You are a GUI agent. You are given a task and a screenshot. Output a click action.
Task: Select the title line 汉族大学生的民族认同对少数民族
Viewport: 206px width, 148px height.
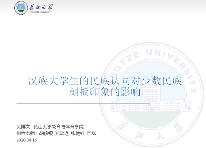105,81
